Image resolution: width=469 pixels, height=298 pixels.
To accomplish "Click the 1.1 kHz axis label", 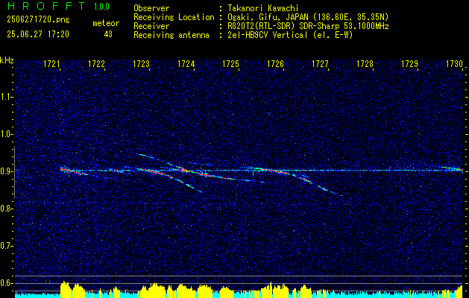I will pos(6,98).
